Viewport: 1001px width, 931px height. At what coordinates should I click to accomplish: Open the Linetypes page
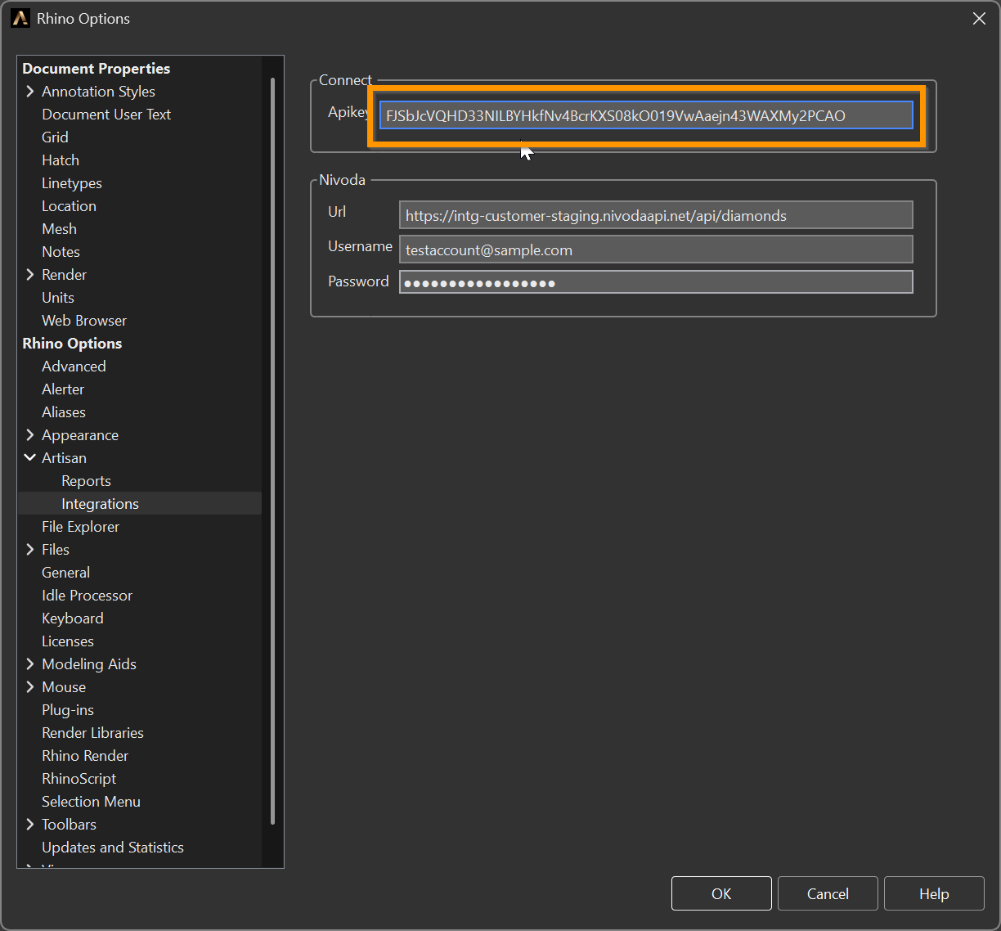(72, 183)
